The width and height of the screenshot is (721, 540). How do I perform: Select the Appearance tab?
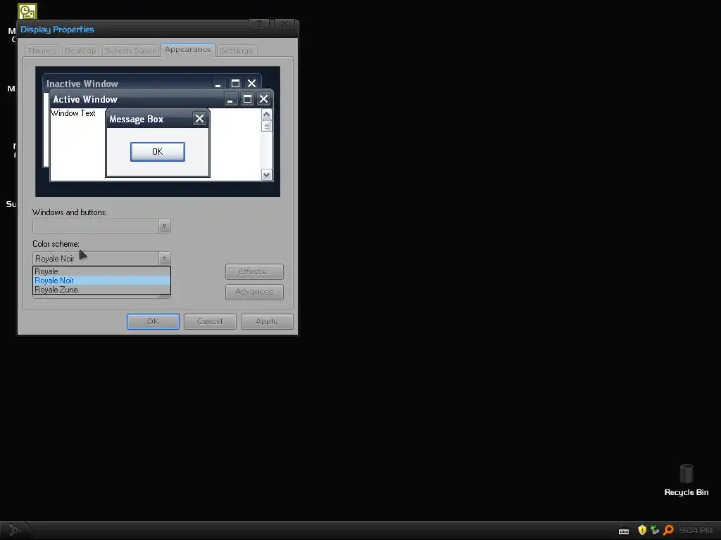coord(187,50)
